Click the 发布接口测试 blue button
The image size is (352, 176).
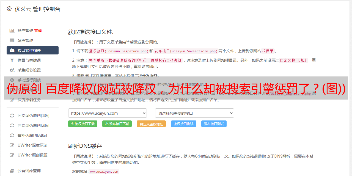[x=214, y=124]
